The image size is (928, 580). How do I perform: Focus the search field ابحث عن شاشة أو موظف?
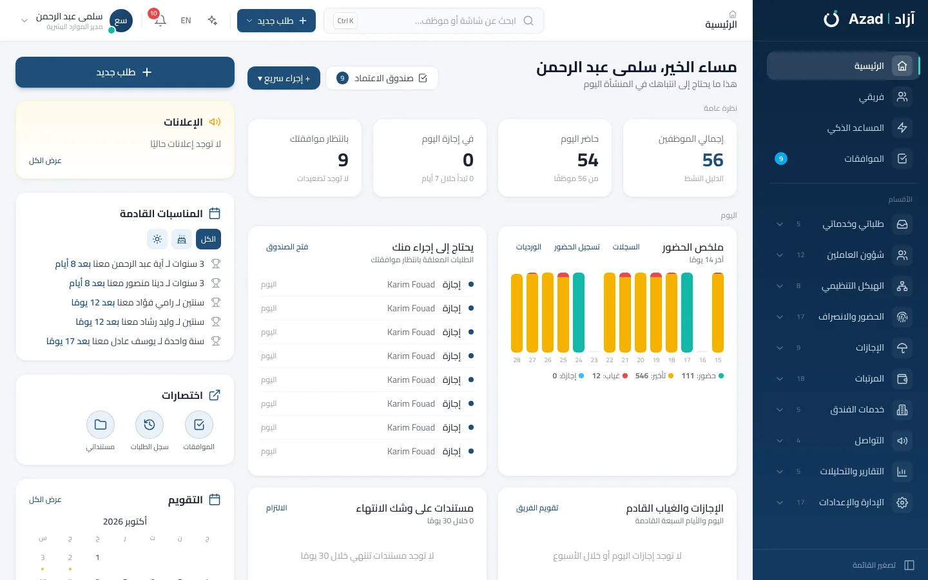pos(434,21)
